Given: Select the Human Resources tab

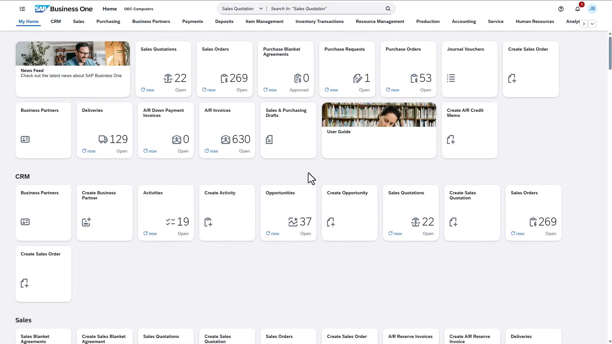Looking at the screenshot, I should tap(535, 21).
